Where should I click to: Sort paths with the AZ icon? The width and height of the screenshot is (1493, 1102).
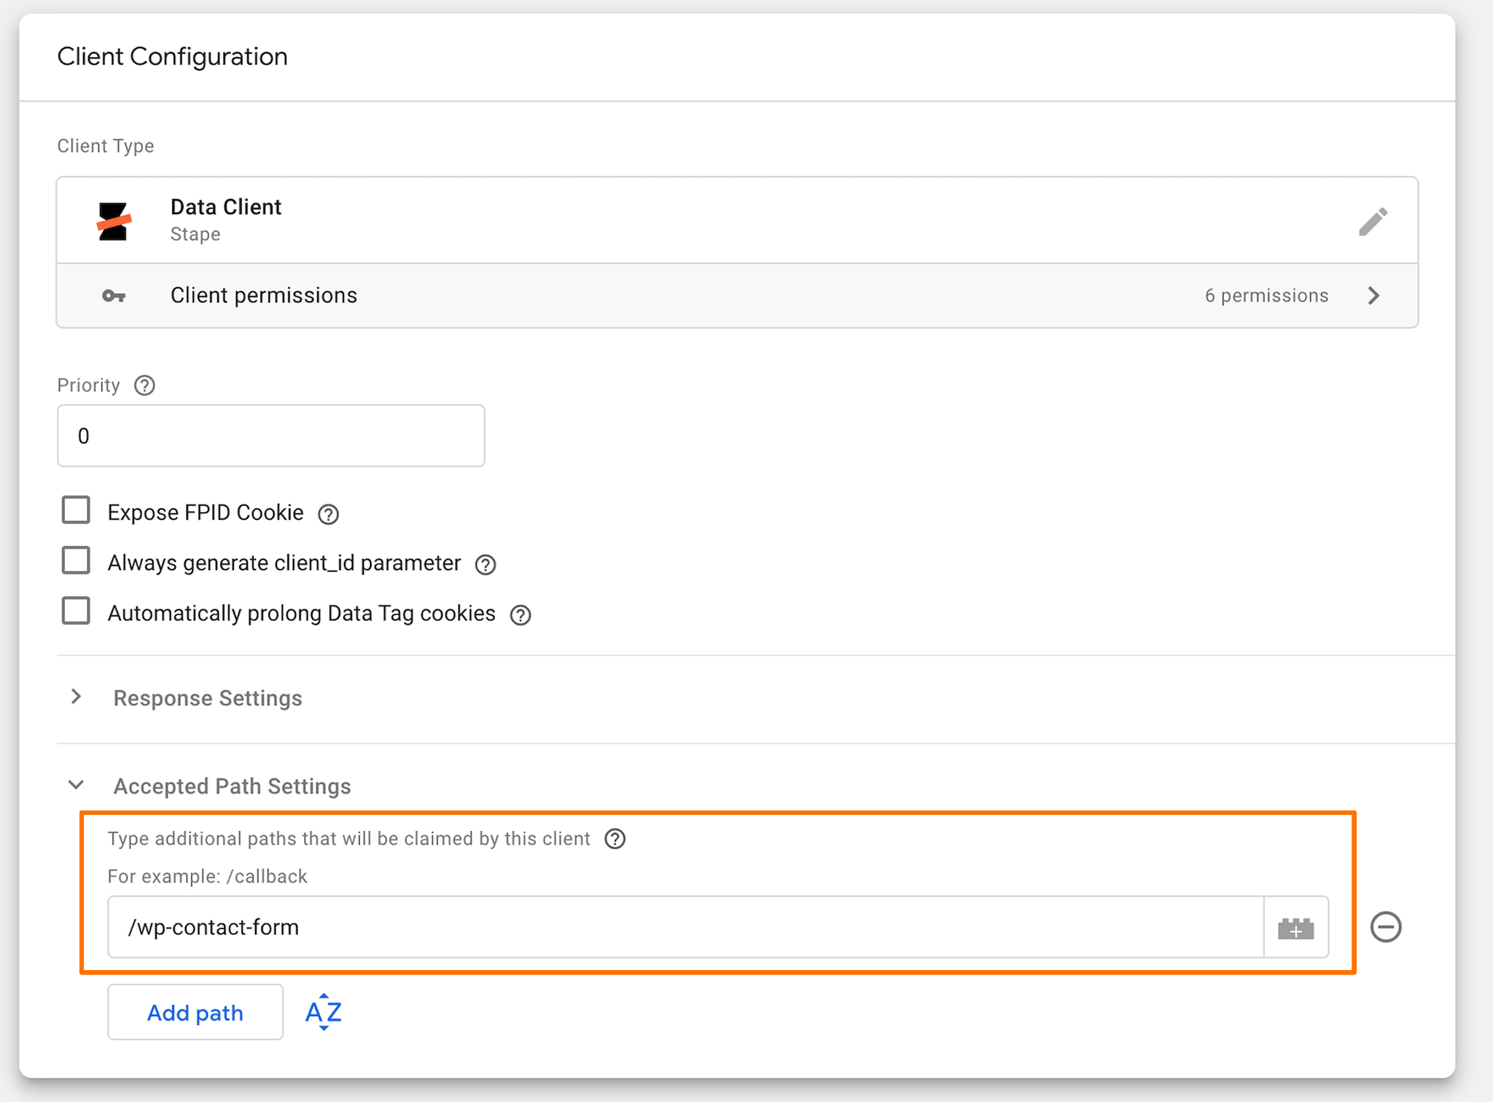point(324,1012)
